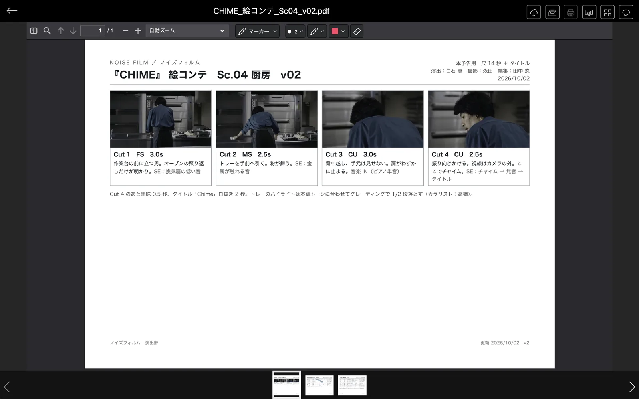Go to next page arrow
Screen dimensions: 639x399
[73, 31]
